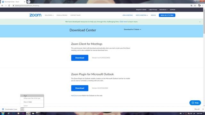Open Contact Sales link
The height and width of the screenshot is (115, 205).
coord(76,15)
